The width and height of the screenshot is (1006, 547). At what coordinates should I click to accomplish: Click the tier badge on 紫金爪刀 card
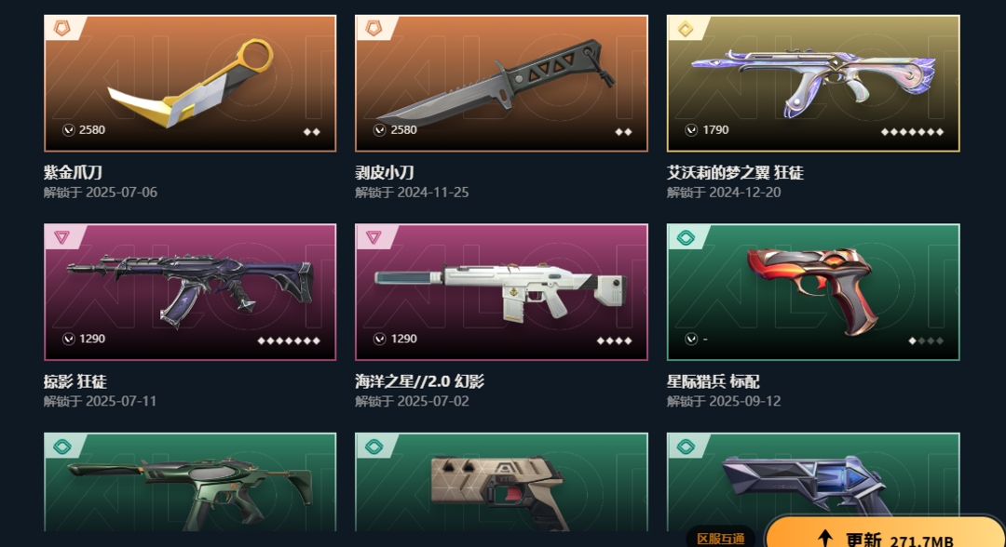pyautogui.click(x=61, y=28)
